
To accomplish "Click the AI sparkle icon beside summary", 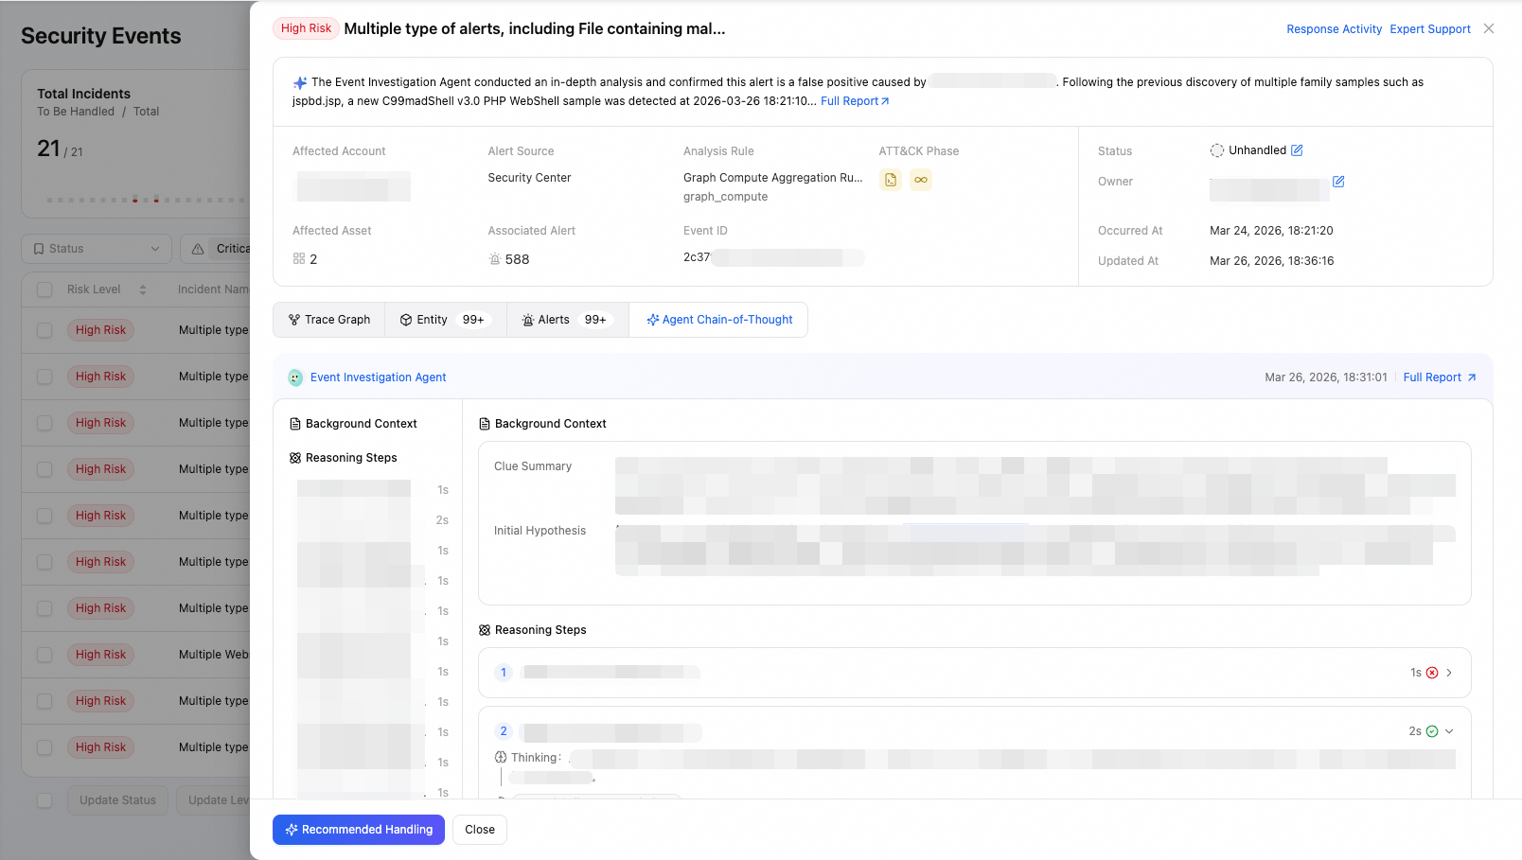I will coord(300,83).
